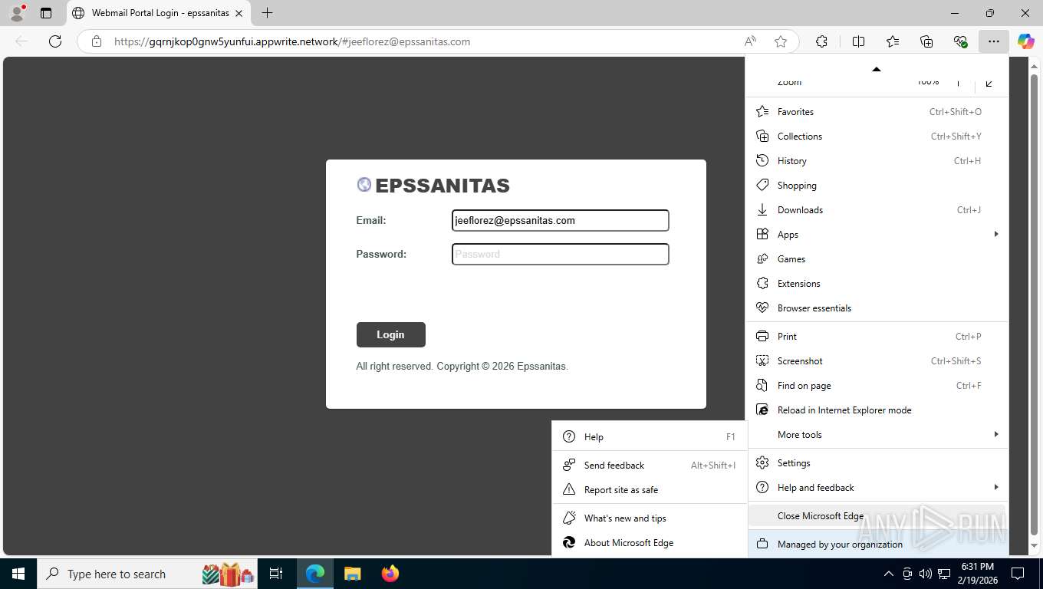Add page to favorites star icon
1043x589 pixels.
[781, 41]
